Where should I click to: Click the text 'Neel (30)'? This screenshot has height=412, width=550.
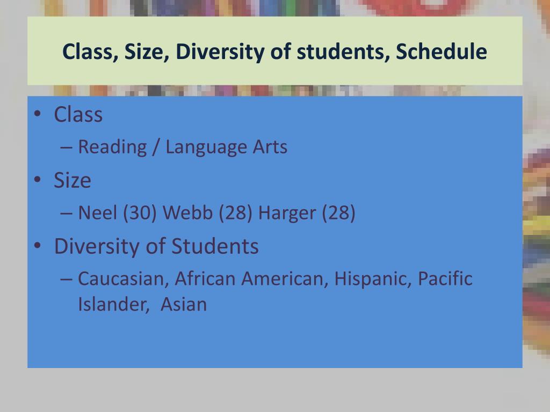pyautogui.click(x=117, y=212)
